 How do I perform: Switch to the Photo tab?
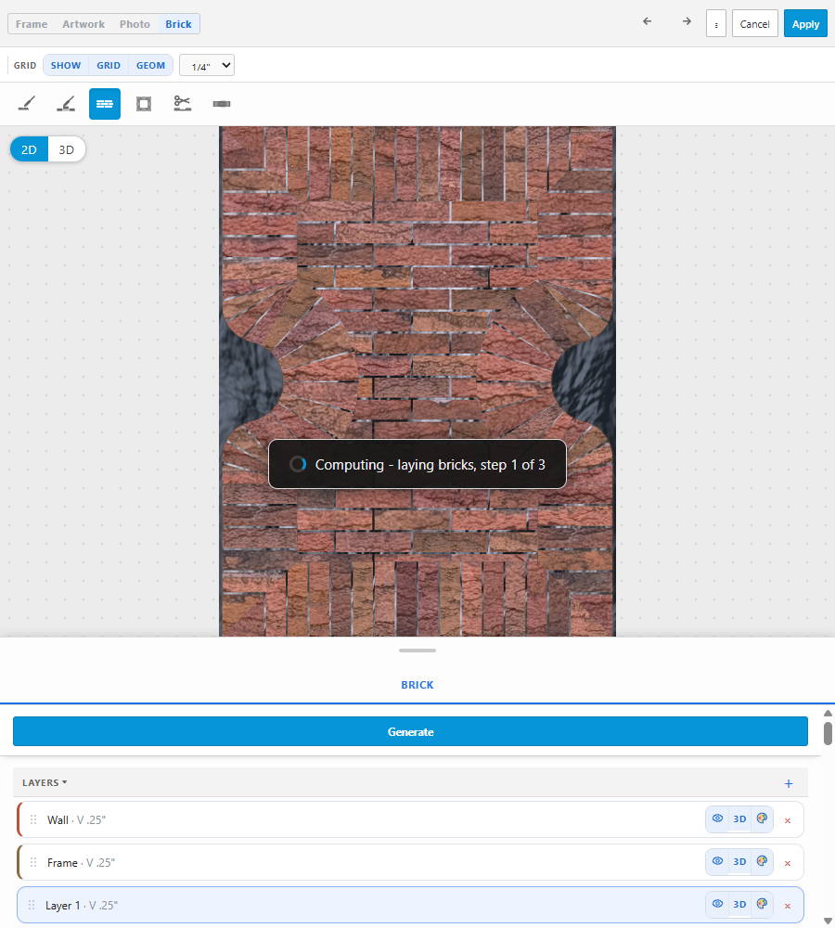tap(135, 24)
